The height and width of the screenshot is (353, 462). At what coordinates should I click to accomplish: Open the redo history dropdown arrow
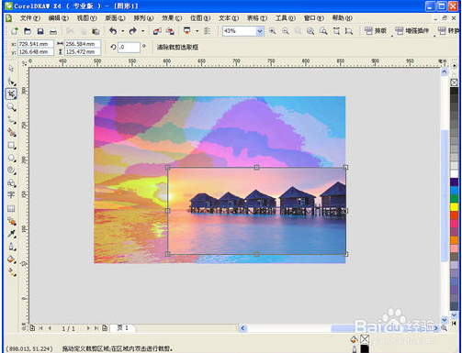click(142, 31)
